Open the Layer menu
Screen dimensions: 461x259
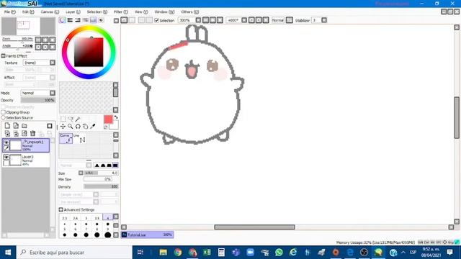coord(73,12)
